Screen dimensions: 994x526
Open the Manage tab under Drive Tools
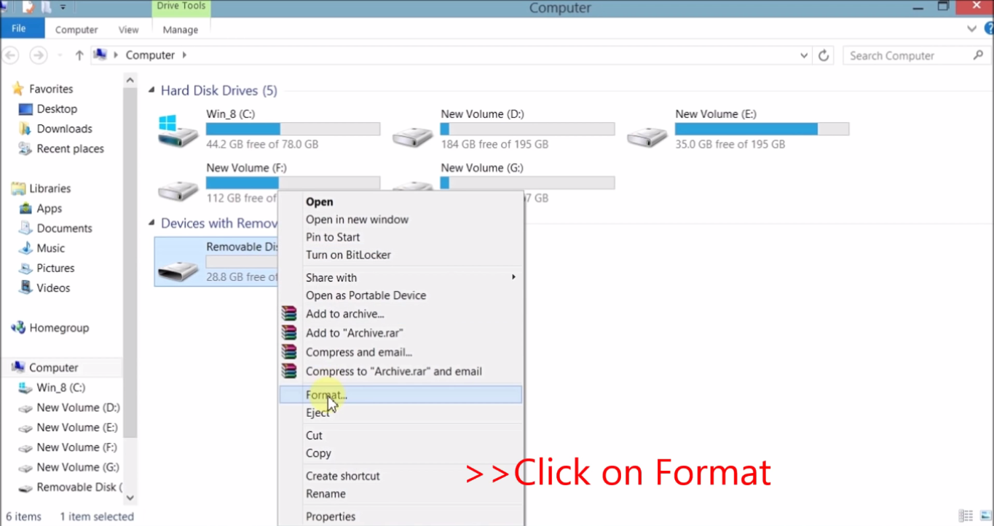click(180, 30)
